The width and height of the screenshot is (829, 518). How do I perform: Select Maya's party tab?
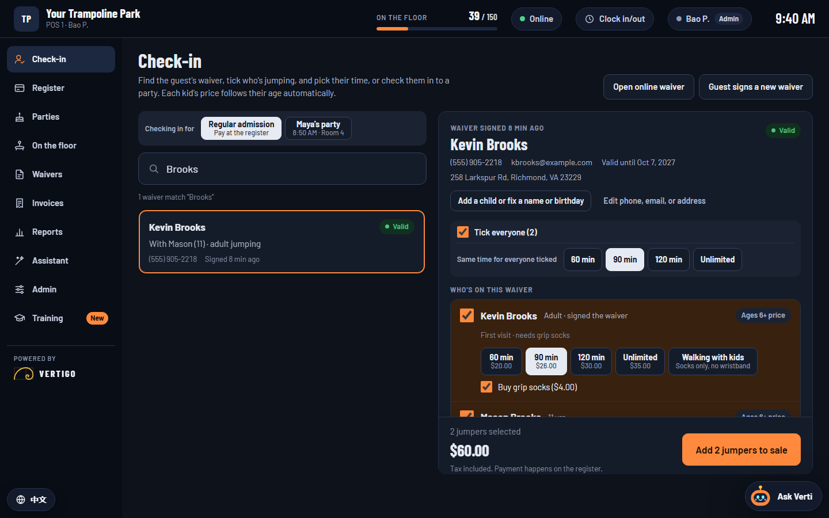tap(318, 128)
